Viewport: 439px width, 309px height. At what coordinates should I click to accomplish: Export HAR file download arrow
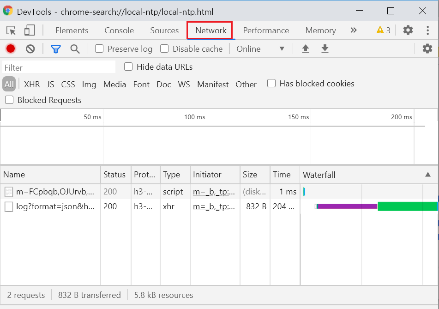coord(325,49)
